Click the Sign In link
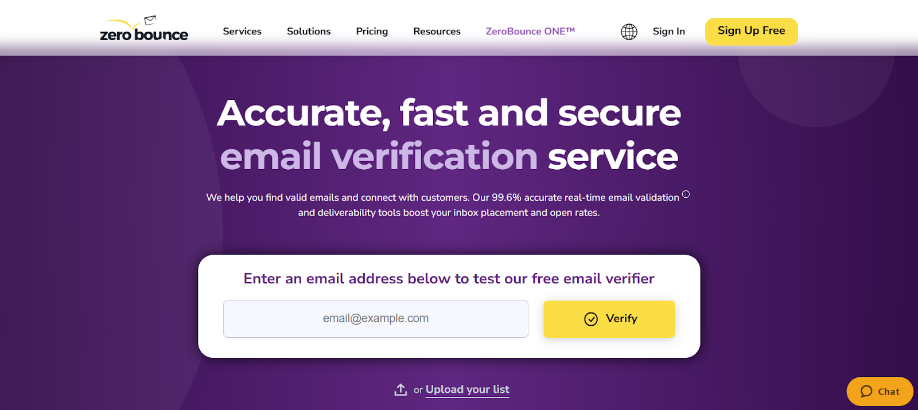 coord(668,32)
